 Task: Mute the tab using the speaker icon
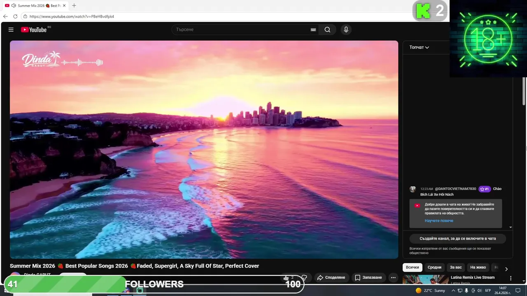coord(14,5)
